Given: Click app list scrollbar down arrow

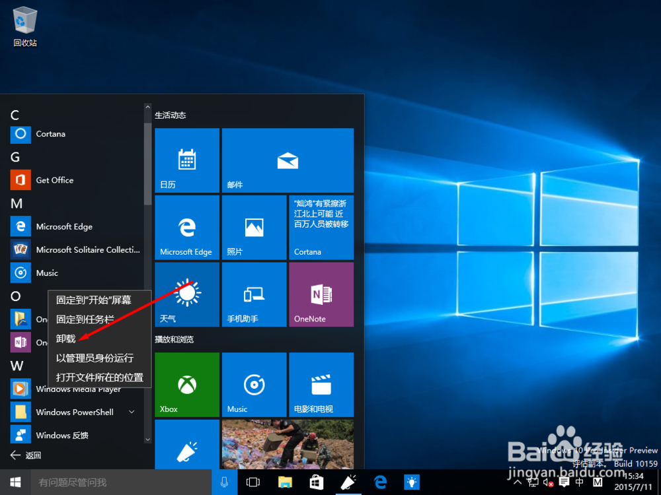Looking at the screenshot, I should pos(147,440).
